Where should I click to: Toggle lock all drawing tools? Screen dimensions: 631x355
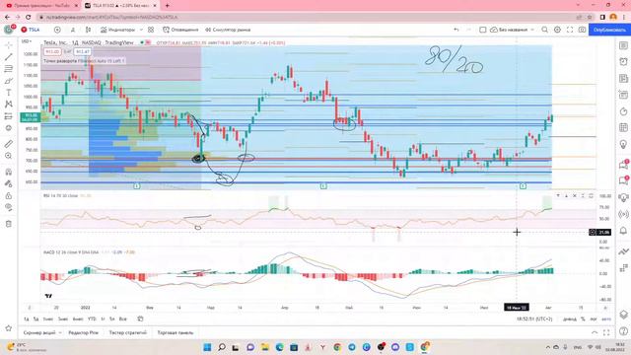click(x=9, y=195)
